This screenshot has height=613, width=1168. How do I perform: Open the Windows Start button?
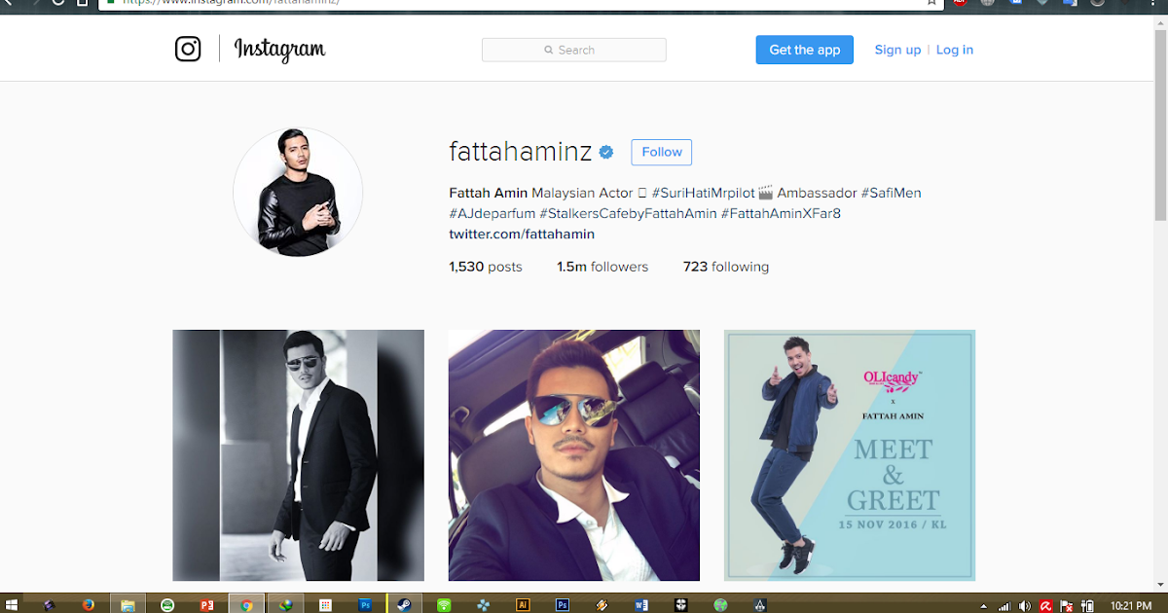tap(11, 604)
